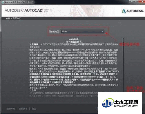Click the AUTODESK AUTOCAD 2014 banner title
145x114 pixels.
[x=28, y=10]
